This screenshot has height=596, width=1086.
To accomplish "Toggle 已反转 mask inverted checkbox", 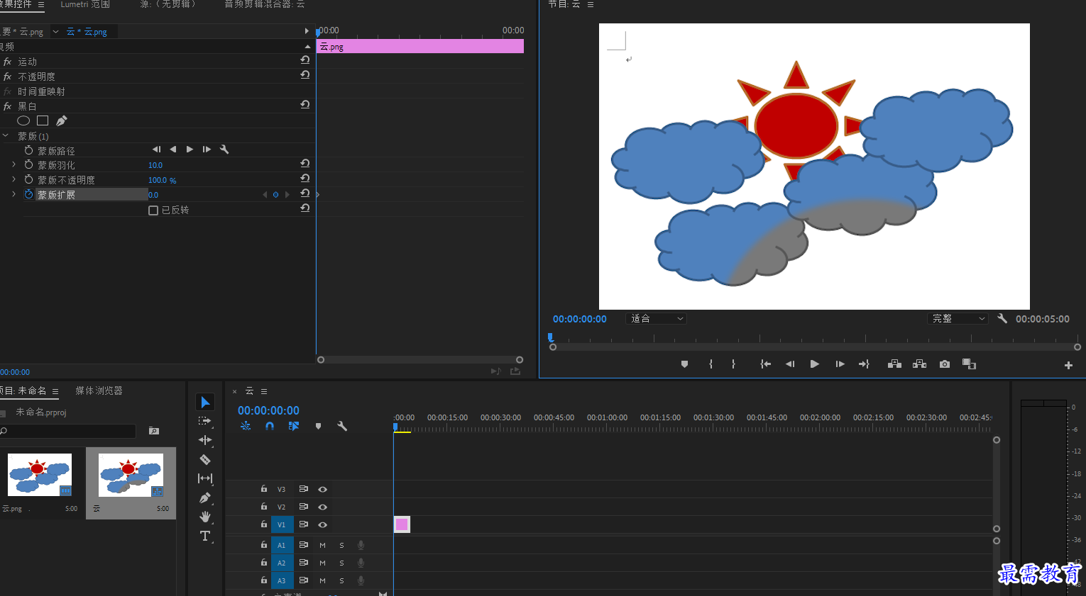I will [153, 210].
